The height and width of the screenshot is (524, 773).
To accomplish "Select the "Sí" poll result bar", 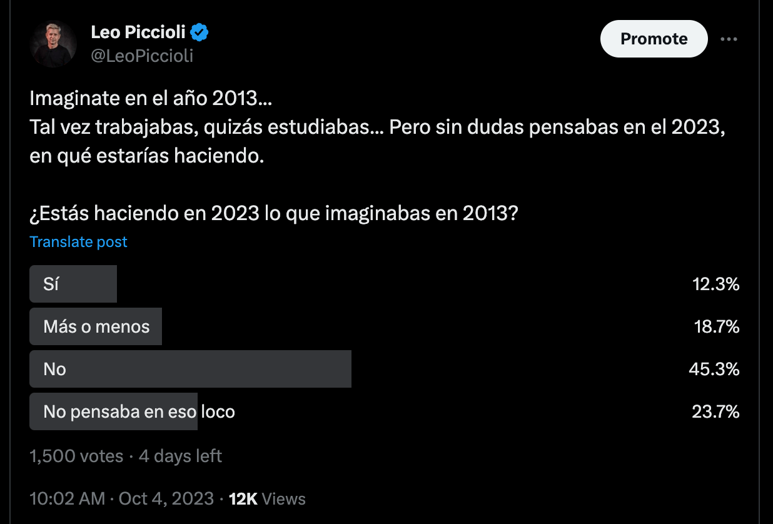I will pos(73,284).
